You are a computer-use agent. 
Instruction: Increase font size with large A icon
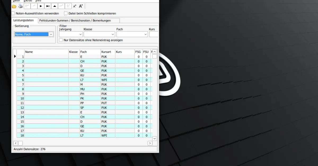[81, 6]
